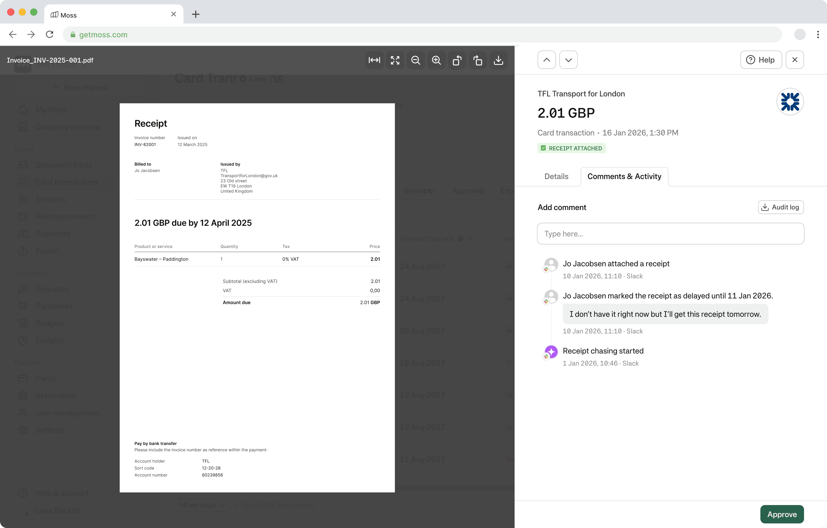Zoom out of the receipt PDF
Screen dimensions: 827x528
pyautogui.click(x=416, y=60)
